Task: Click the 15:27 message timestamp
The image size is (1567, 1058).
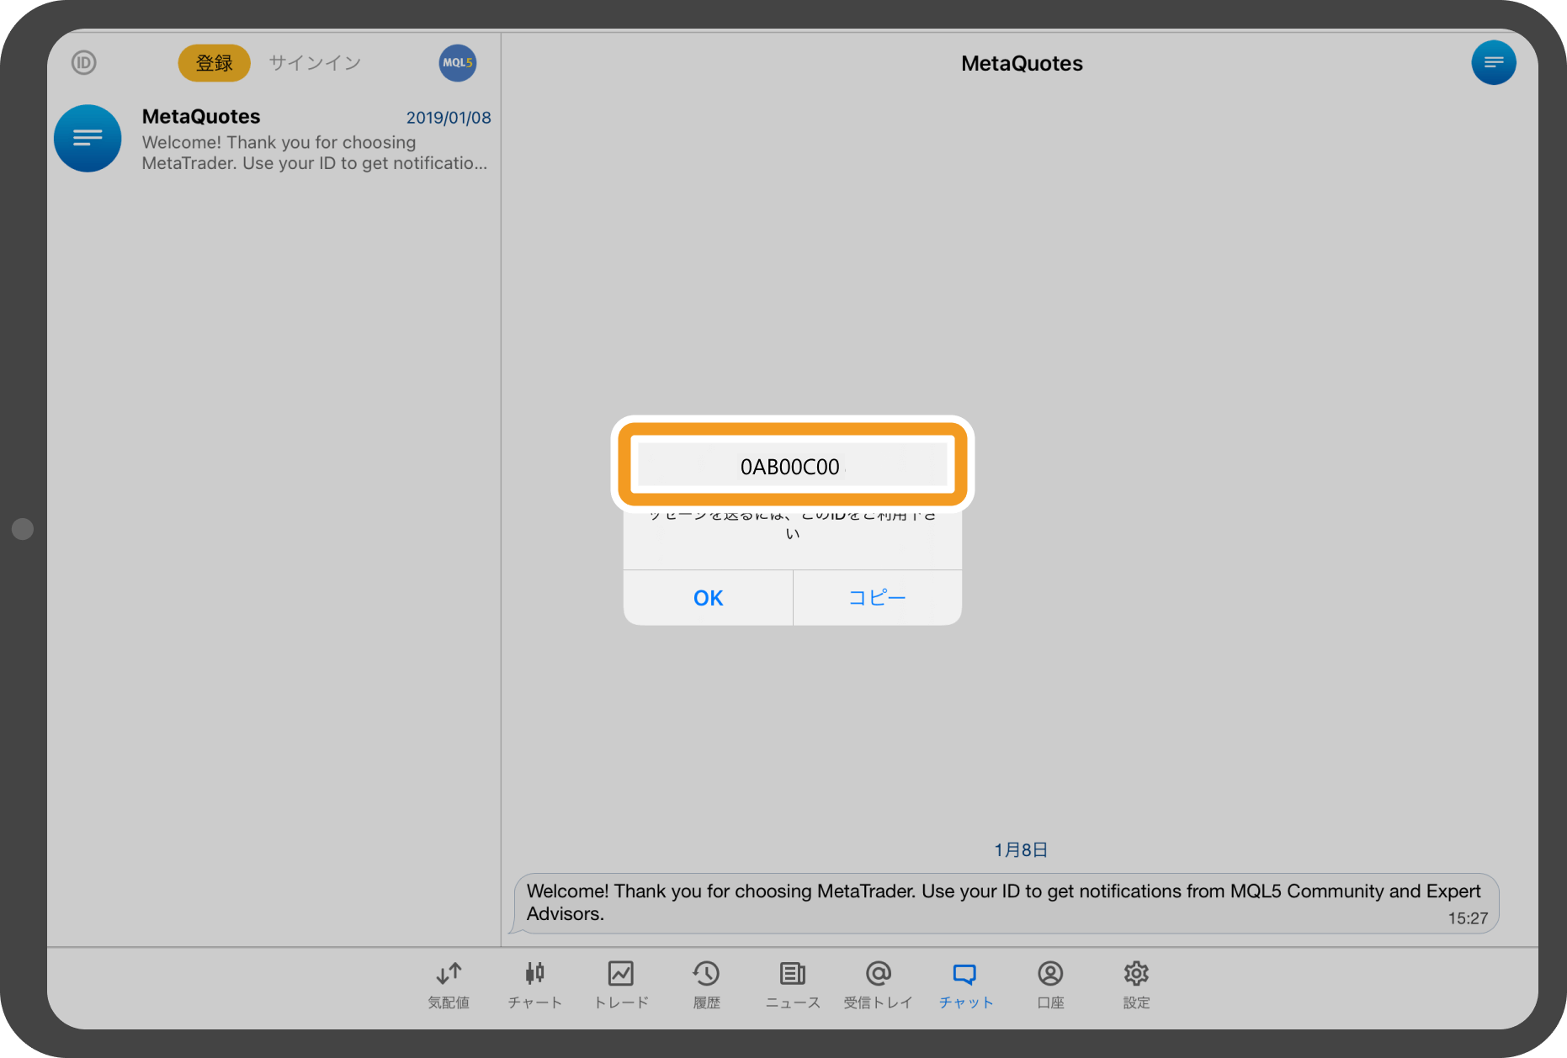Action: pos(1468,918)
